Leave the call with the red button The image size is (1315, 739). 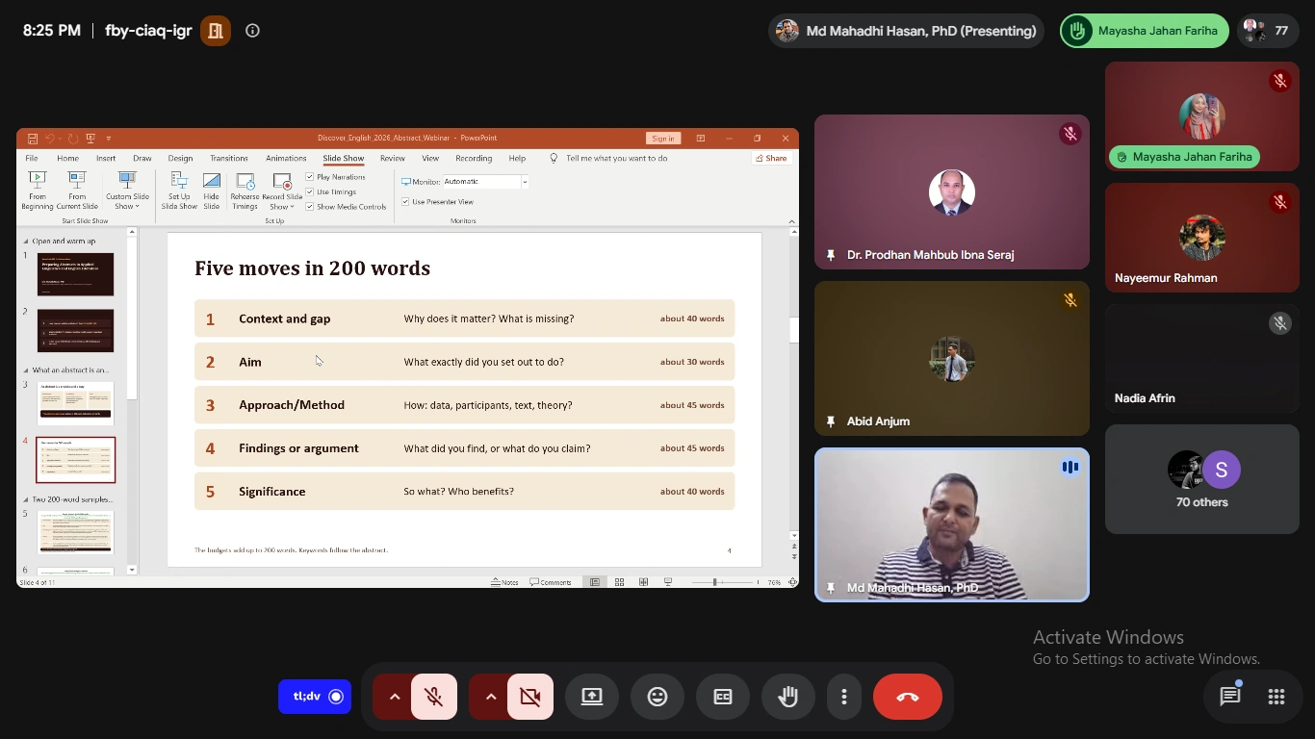coord(908,697)
